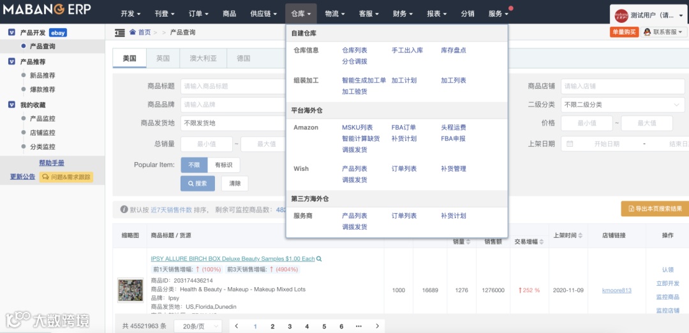Click sort arrows on 交易增幅 column
This screenshot has width=689, height=333.
(x=541, y=242)
